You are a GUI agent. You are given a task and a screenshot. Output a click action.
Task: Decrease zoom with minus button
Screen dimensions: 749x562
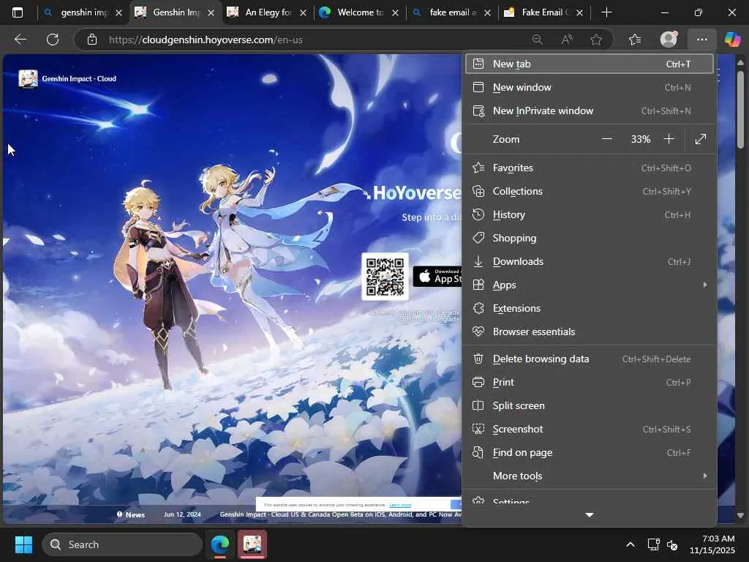[x=606, y=139]
